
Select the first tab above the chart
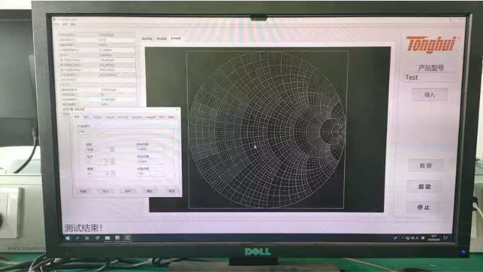pyautogui.click(x=148, y=39)
